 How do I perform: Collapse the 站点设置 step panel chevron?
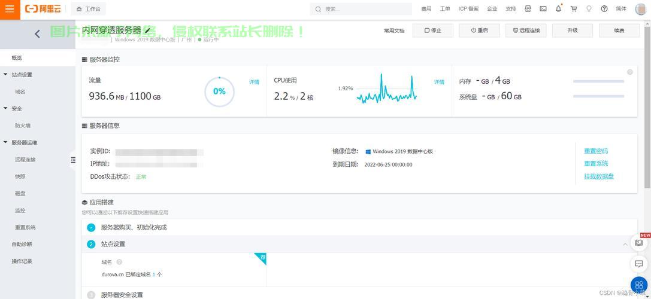pos(625,244)
